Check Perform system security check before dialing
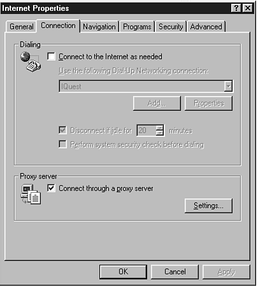Screen dimensions: 258x287 tap(62, 144)
